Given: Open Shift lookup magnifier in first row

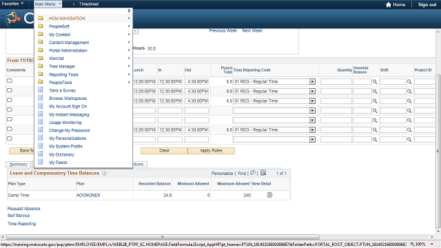Looking at the screenshot, I should click(409, 82).
